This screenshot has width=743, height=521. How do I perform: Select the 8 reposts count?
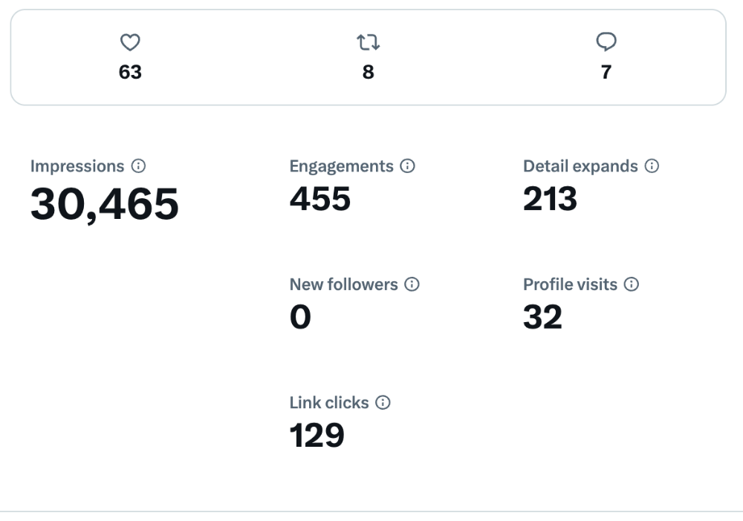[x=369, y=72]
